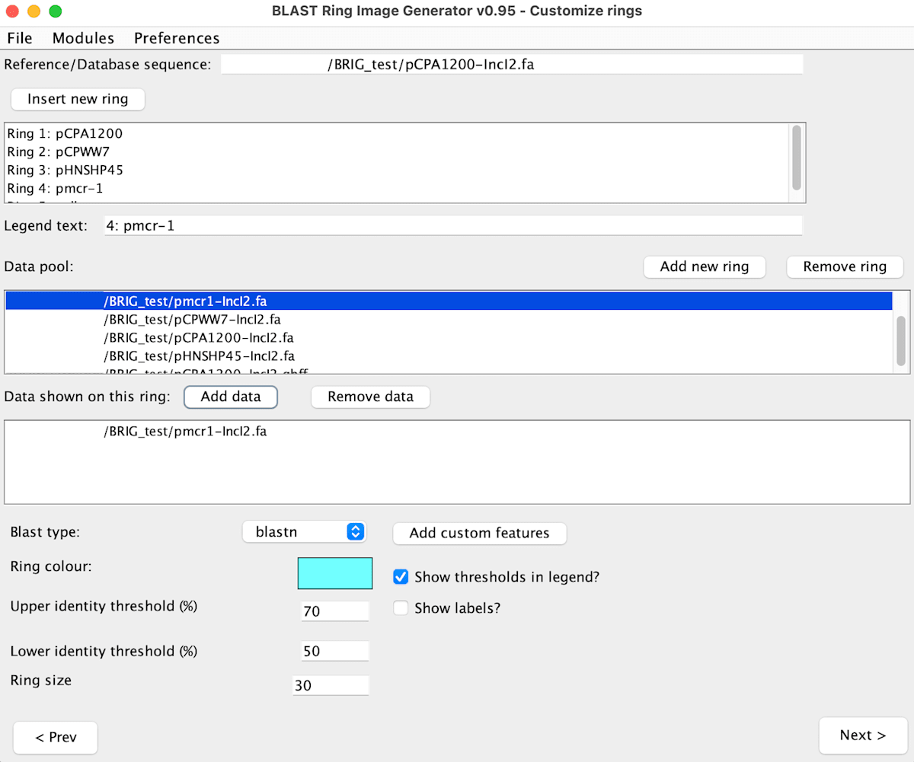
Task: Click the Upper identity threshold field
Action: pos(335,611)
